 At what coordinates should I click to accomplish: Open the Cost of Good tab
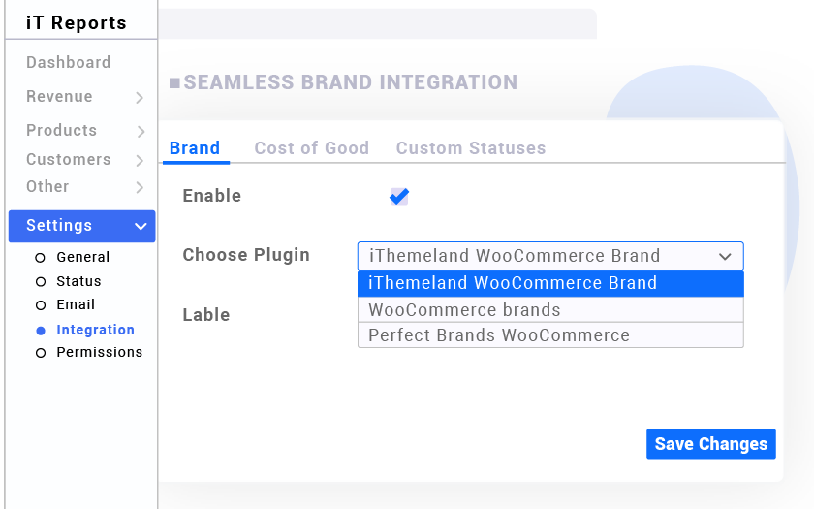click(x=311, y=148)
